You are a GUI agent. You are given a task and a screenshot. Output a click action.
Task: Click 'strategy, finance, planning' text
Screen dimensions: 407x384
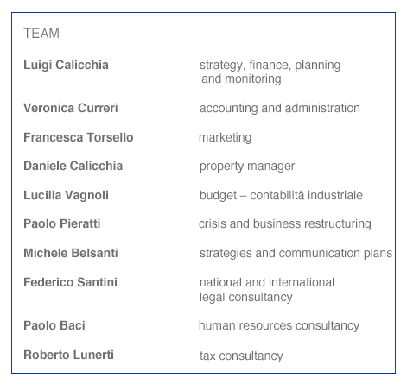point(270,66)
